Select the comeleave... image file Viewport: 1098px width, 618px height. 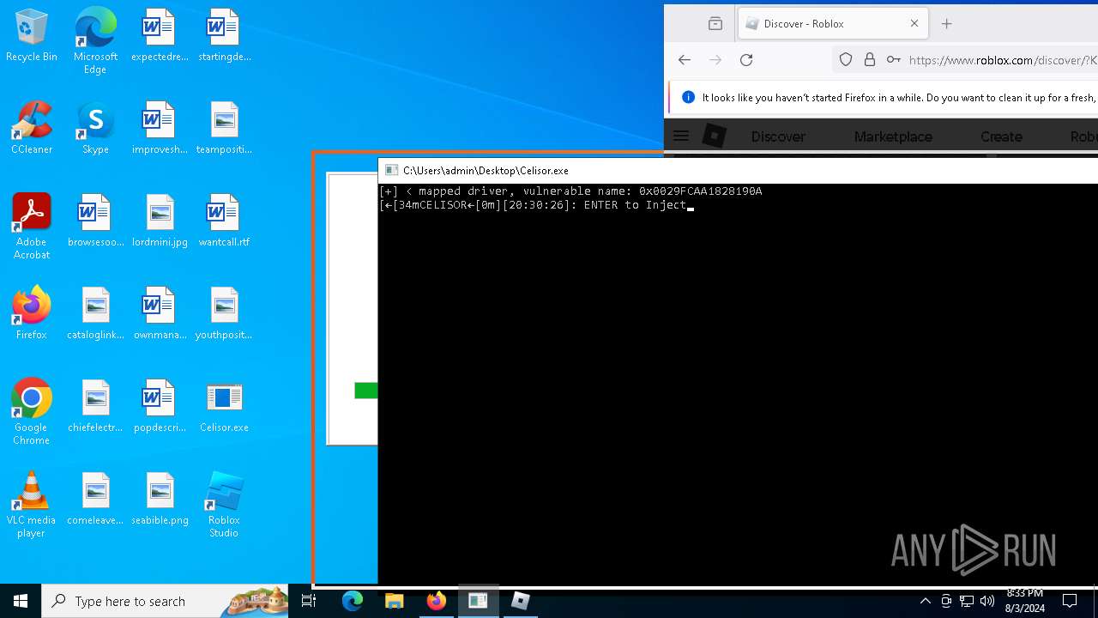click(x=95, y=500)
